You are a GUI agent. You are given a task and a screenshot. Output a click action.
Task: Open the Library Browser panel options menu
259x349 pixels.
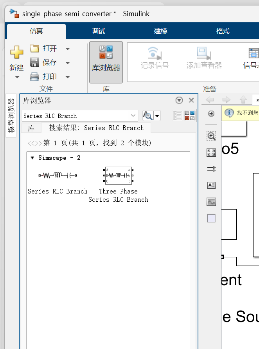click(x=179, y=100)
